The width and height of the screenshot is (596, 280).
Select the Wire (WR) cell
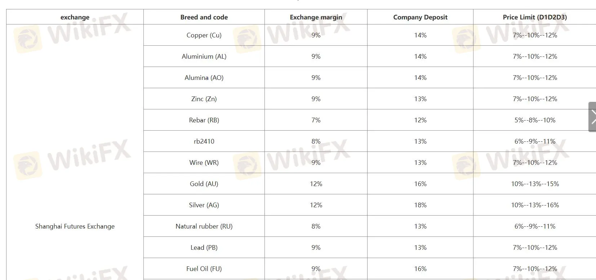point(204,162)
